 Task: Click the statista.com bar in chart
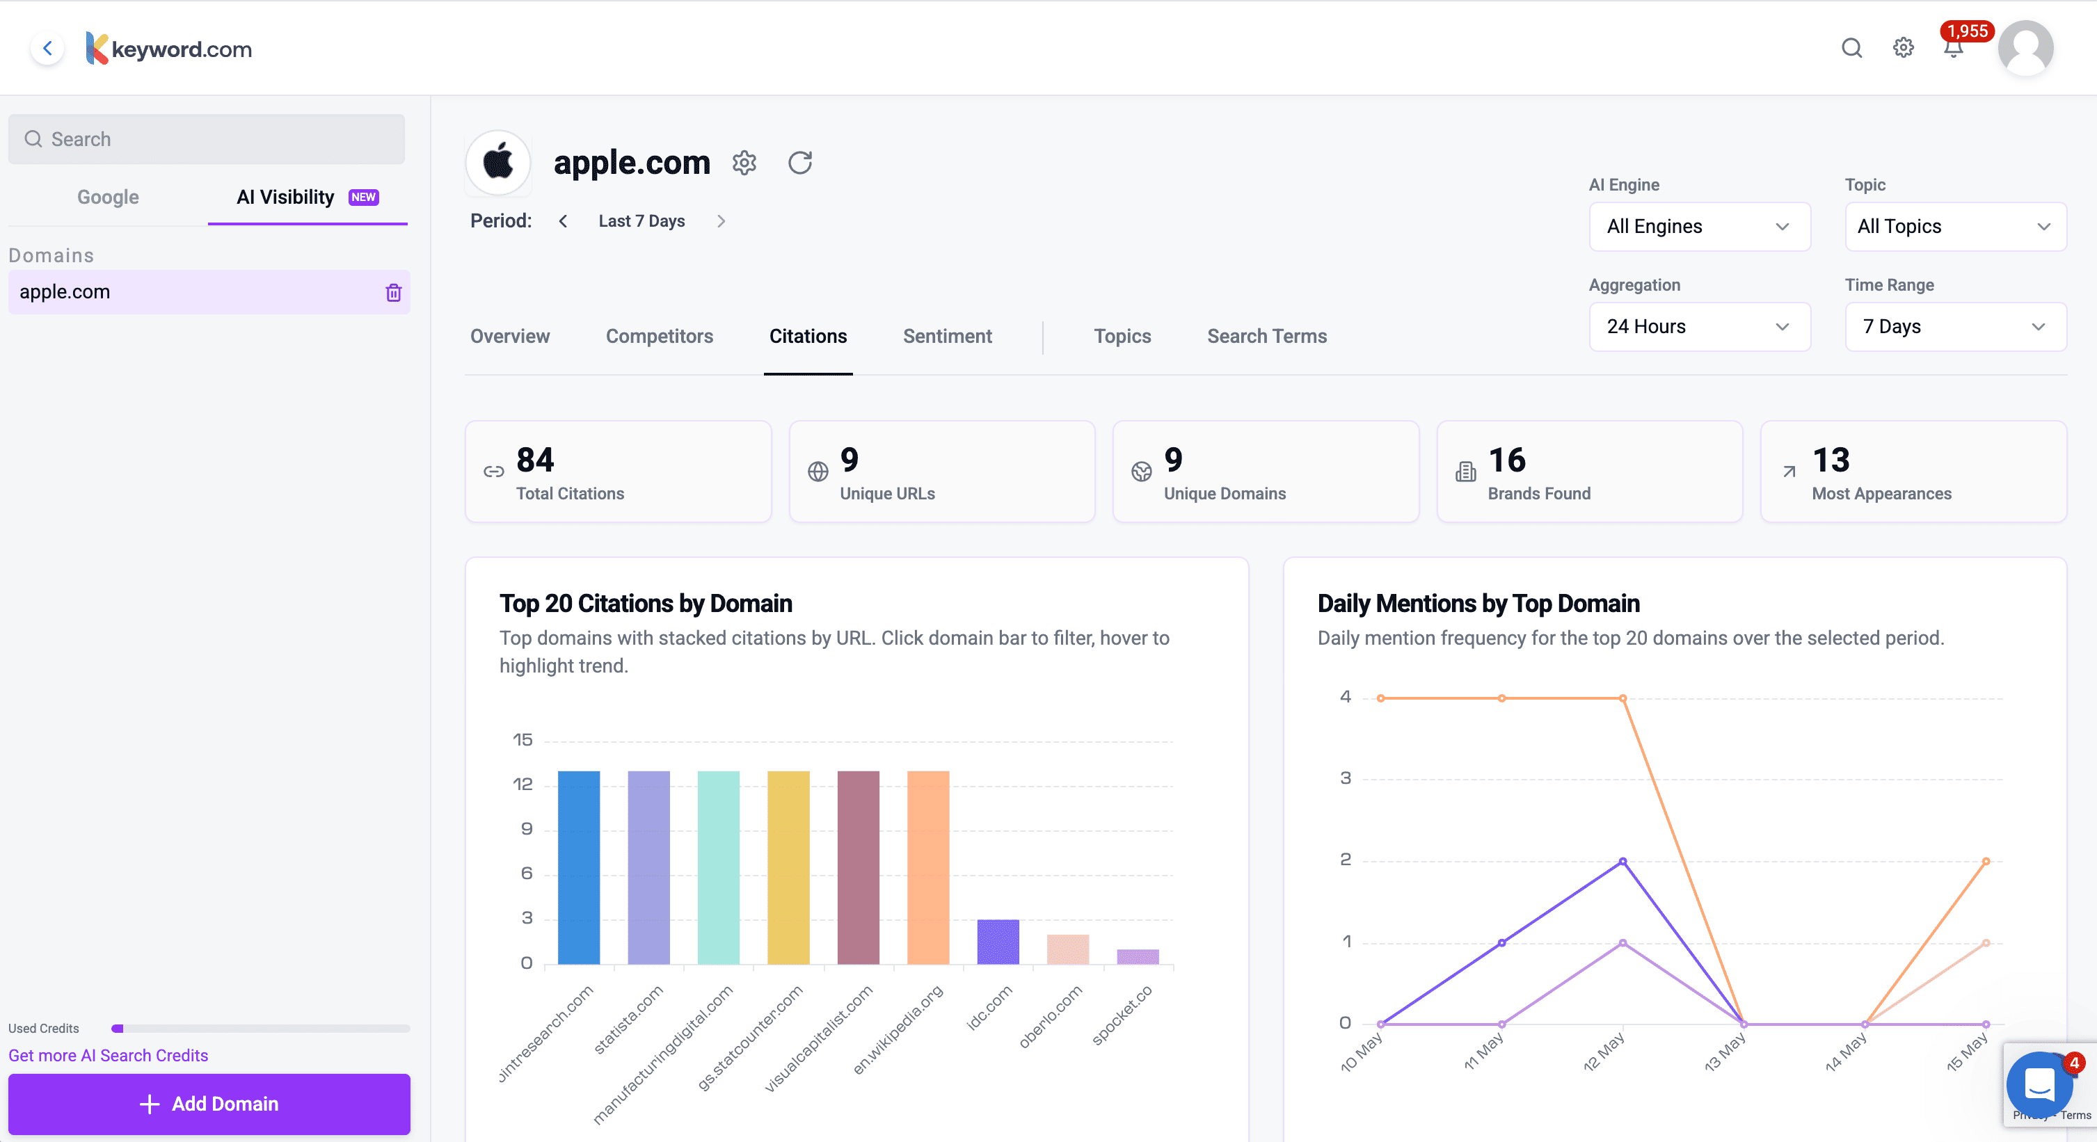point(648,867)
